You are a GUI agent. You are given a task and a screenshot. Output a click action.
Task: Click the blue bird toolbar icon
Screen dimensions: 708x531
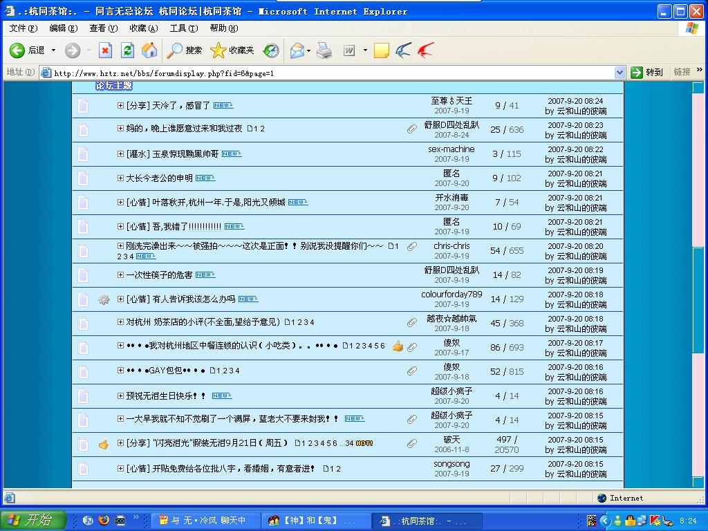[x=403, y=50]
